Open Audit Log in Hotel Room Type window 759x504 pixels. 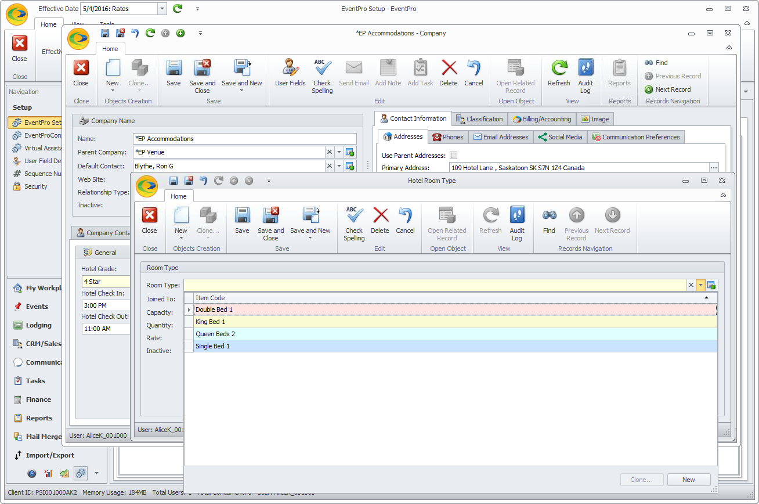click(517, 224)
